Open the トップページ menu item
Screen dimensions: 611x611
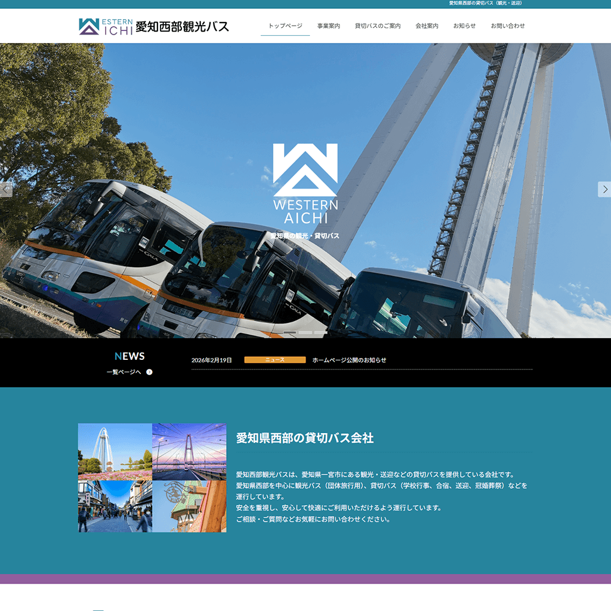[285, 26]
